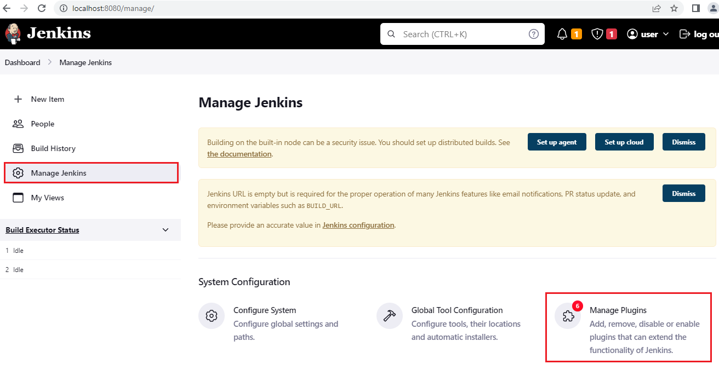Click the red security warning count badge
Viewport: 719px width, 370px height.
point(612,34)
